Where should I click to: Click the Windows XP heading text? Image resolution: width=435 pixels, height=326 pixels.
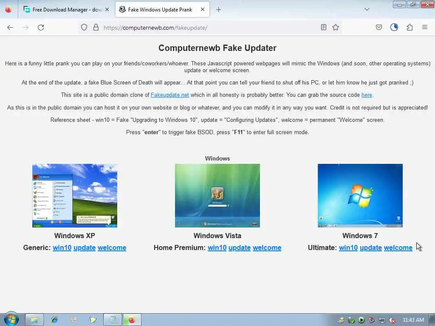pyautogui.click(x=75, y=236)
